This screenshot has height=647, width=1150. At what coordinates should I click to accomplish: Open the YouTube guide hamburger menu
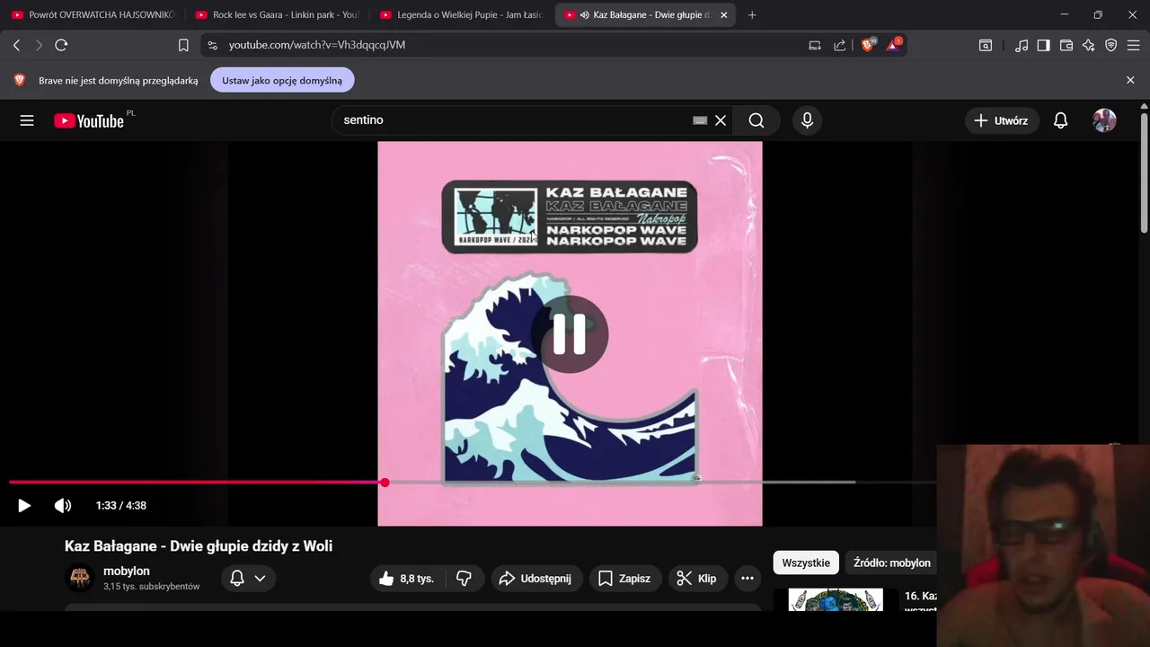pos(27,120)
